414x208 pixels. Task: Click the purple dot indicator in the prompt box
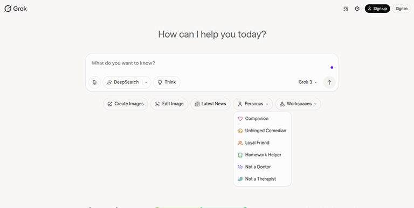[332, 68]
